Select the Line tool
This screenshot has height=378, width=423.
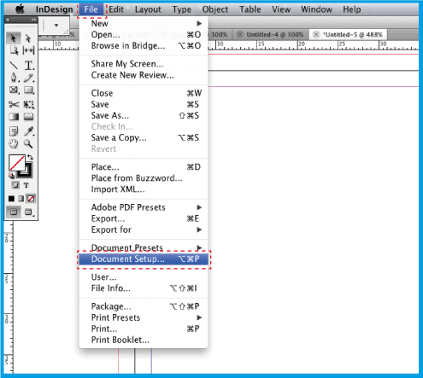pos(14,65)
